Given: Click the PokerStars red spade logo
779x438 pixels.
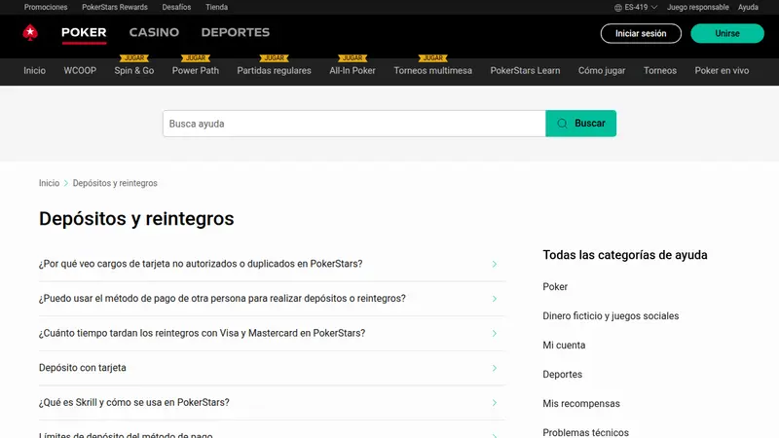Looking at the screenshot, I should [30, 33].
